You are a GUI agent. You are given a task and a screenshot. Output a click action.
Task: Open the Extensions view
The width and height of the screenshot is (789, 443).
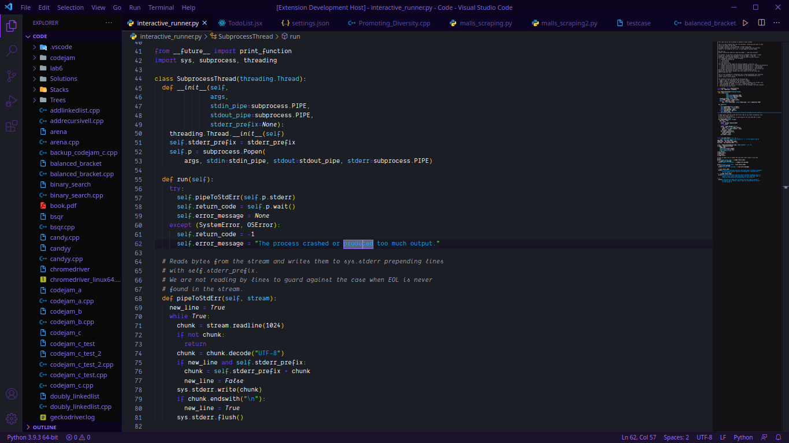12,126
